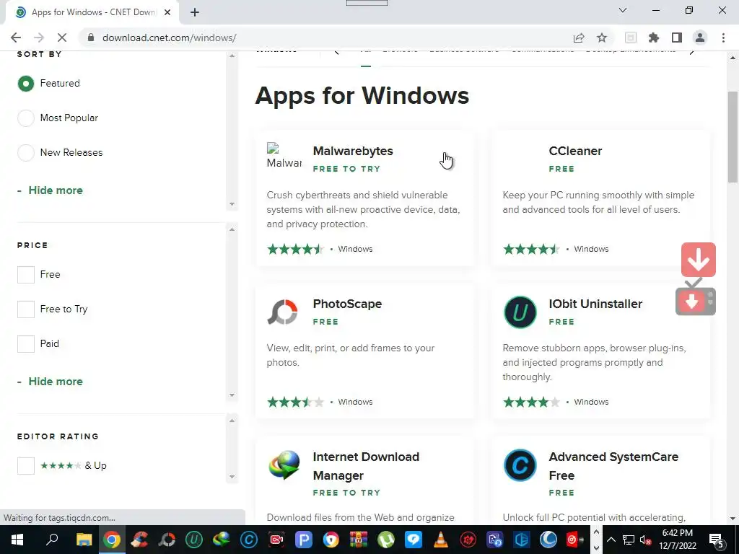The image size is (739, 554).
Task: Click the share page icon in address bar
Action: tap(579, 38)
